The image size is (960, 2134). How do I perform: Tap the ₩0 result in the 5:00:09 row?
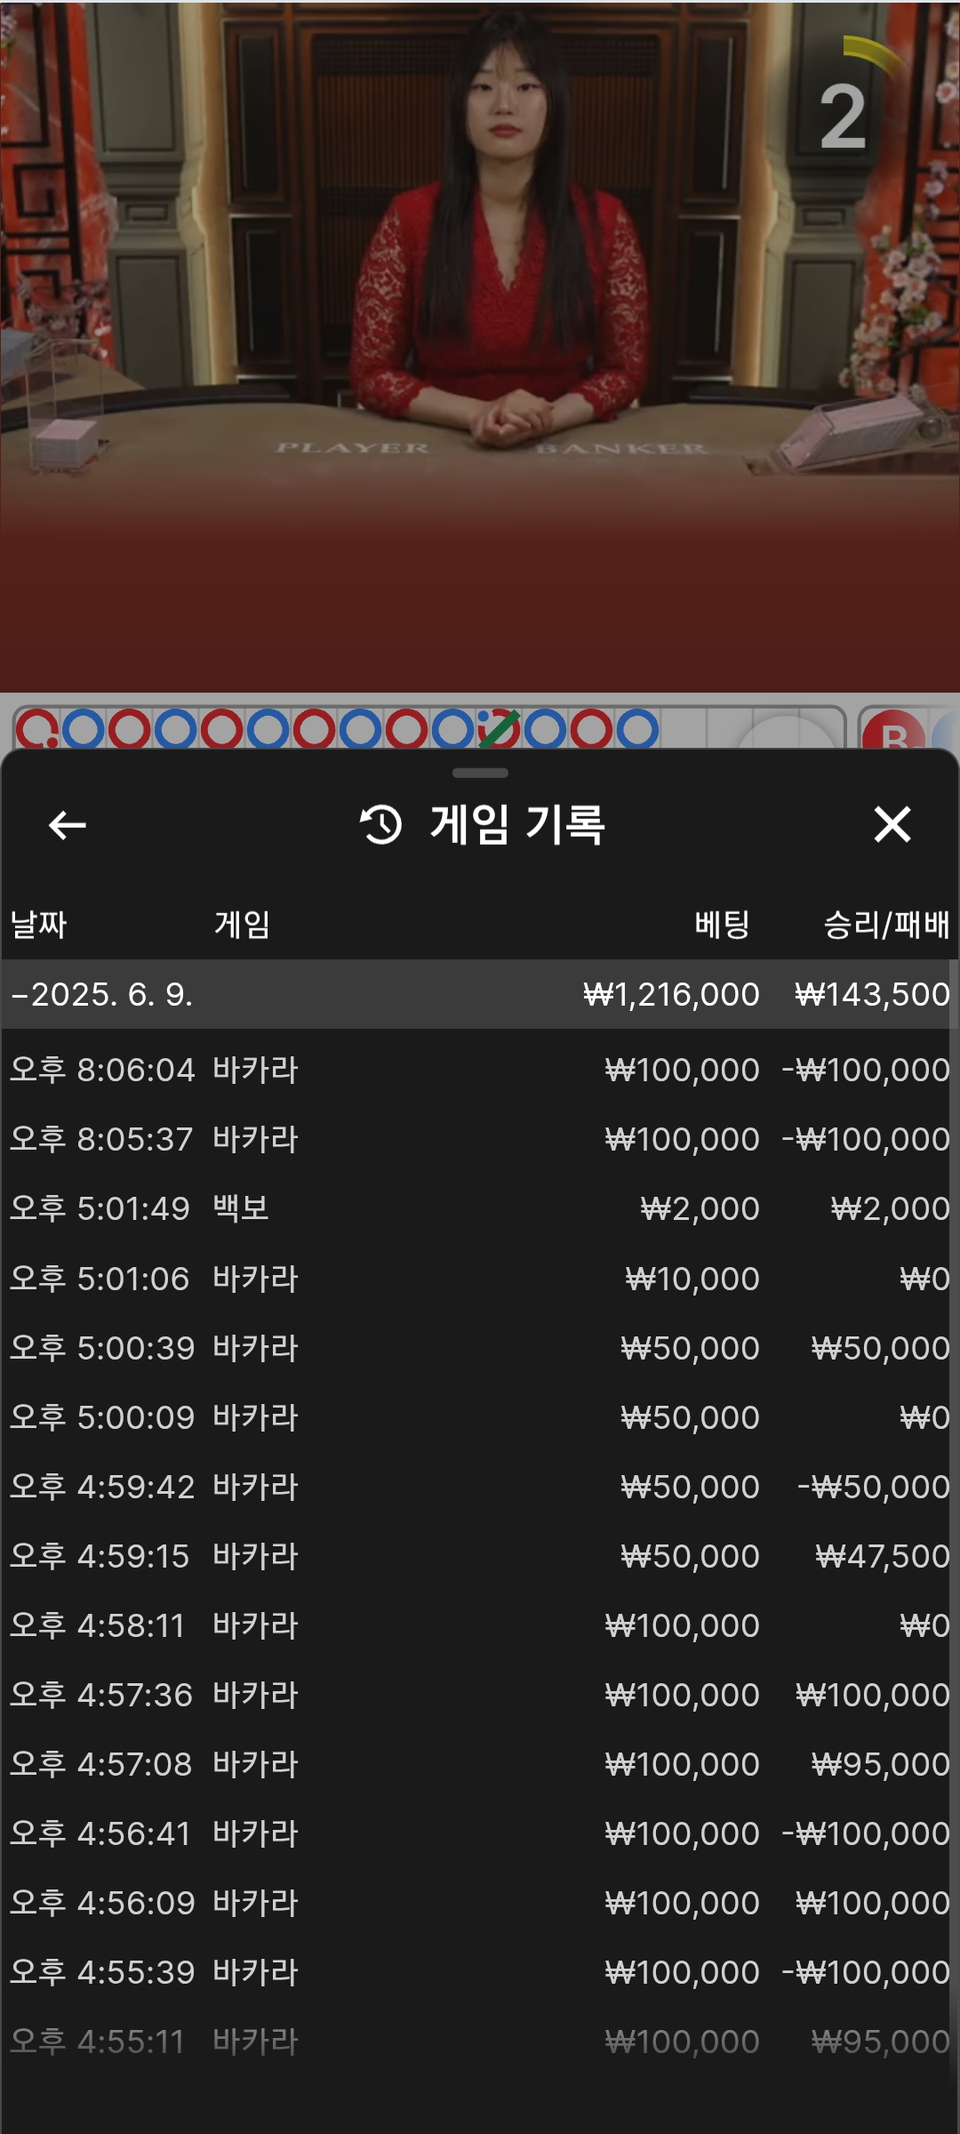[x=924, y=1417]
